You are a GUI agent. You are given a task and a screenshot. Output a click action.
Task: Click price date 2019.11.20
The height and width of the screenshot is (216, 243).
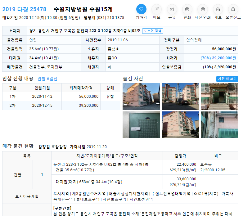click(97, 147)
